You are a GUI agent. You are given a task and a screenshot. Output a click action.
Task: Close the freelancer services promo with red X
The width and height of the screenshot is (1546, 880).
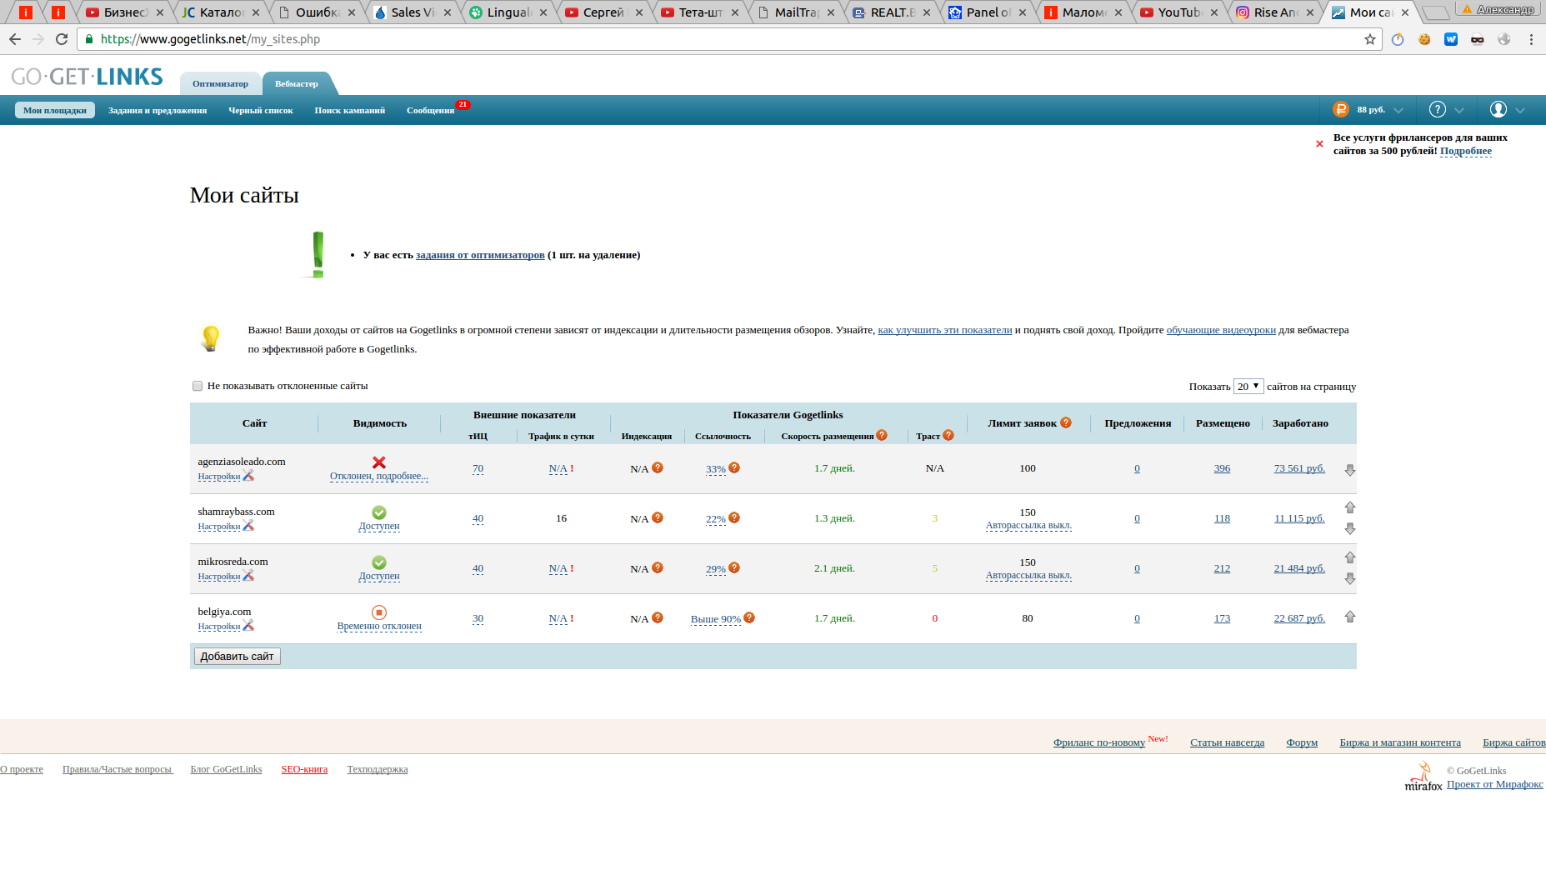[x=1319, y=144]
